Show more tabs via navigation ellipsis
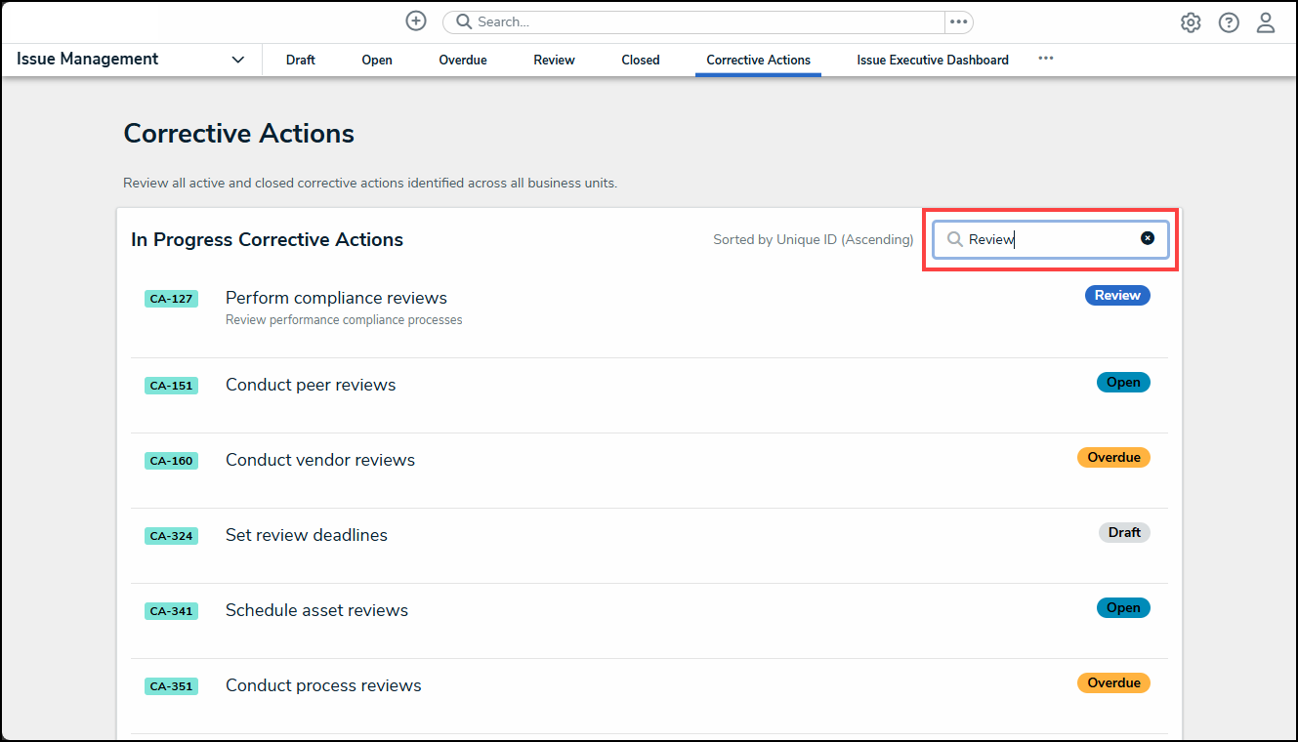1298x742 pixels. (x=1045, y=59)
